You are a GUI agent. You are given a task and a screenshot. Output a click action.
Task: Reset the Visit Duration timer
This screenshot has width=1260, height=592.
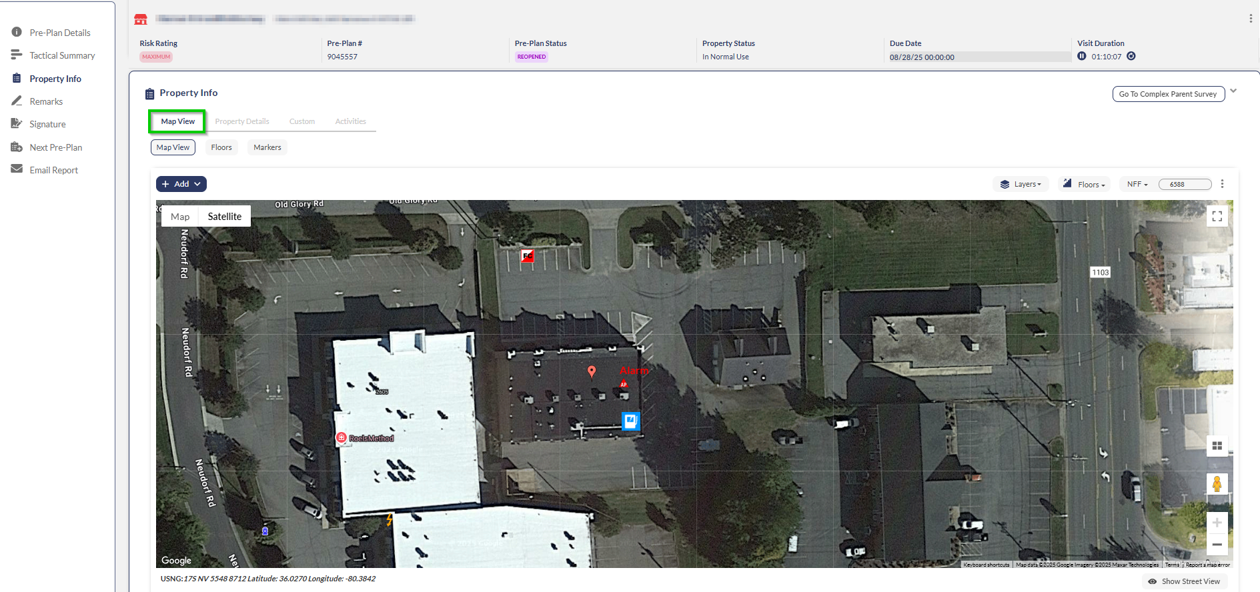click(x=1131, y=57)
